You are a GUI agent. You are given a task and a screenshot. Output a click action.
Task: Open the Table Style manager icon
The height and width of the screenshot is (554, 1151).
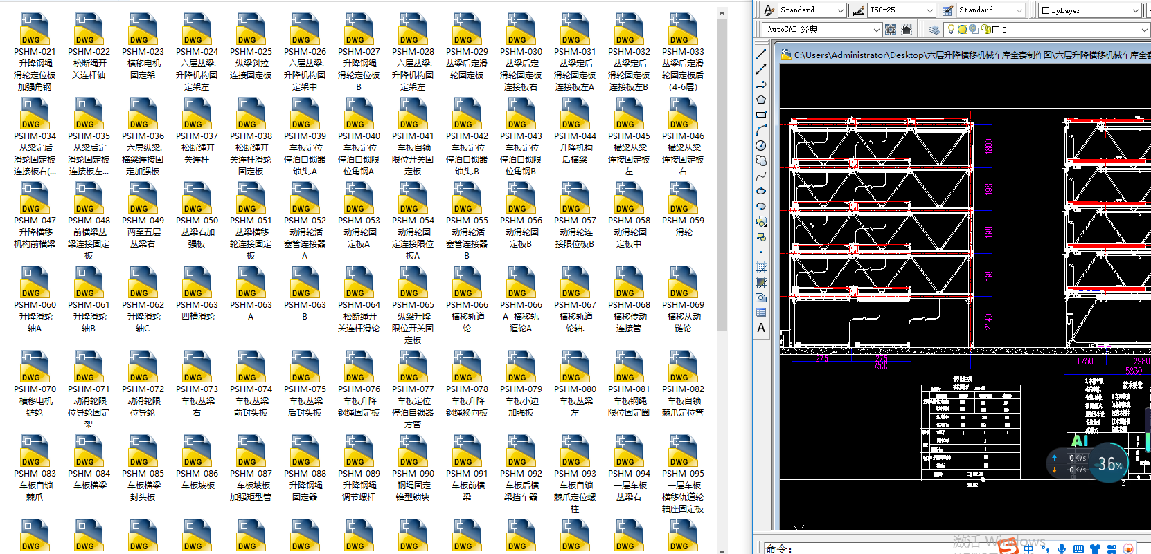(x=948, y=10)
